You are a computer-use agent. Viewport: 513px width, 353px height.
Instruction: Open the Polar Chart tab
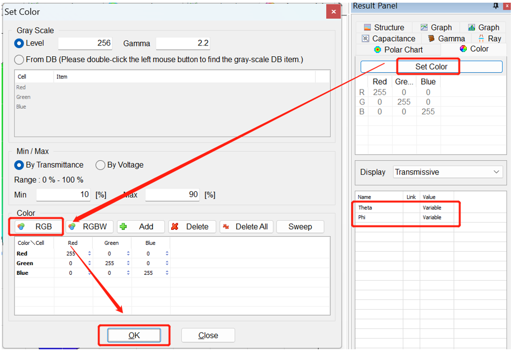click(398, 49)
